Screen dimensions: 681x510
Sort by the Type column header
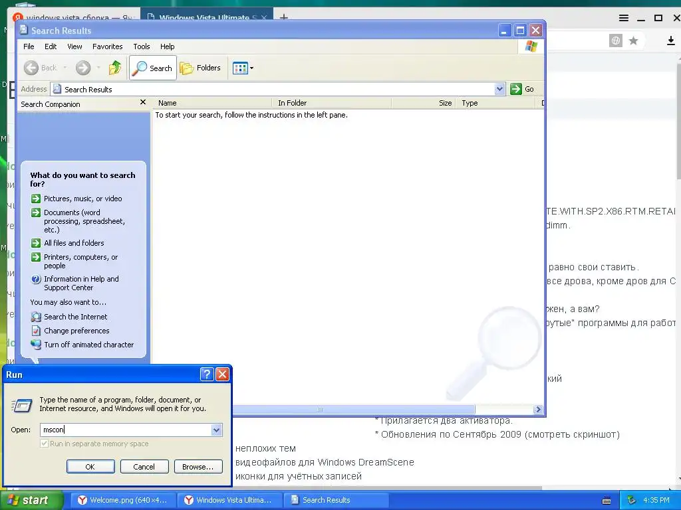(x=495, y=103)
